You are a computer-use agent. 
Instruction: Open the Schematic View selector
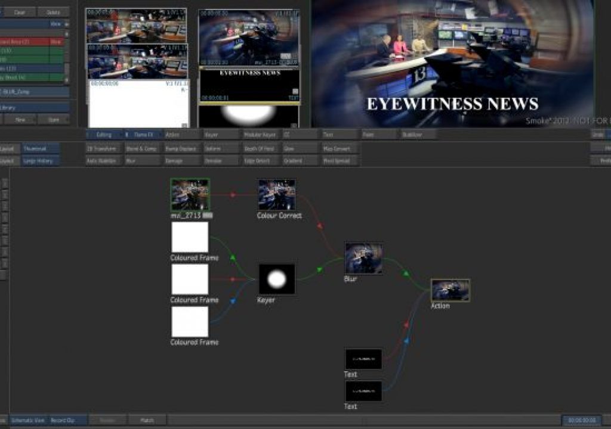(28, 421)
